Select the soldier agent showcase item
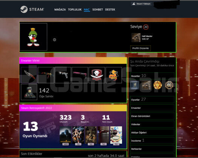 [29, 92]
